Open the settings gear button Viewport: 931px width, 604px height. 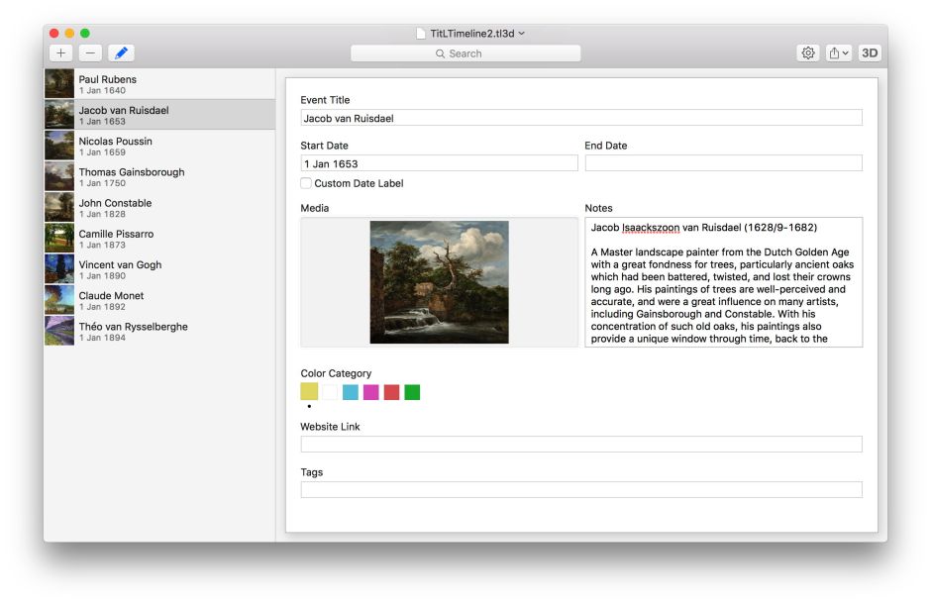coord(808,53)
